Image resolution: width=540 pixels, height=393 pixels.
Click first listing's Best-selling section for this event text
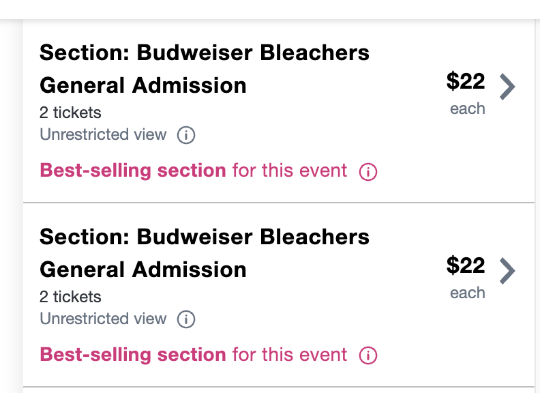193,171
